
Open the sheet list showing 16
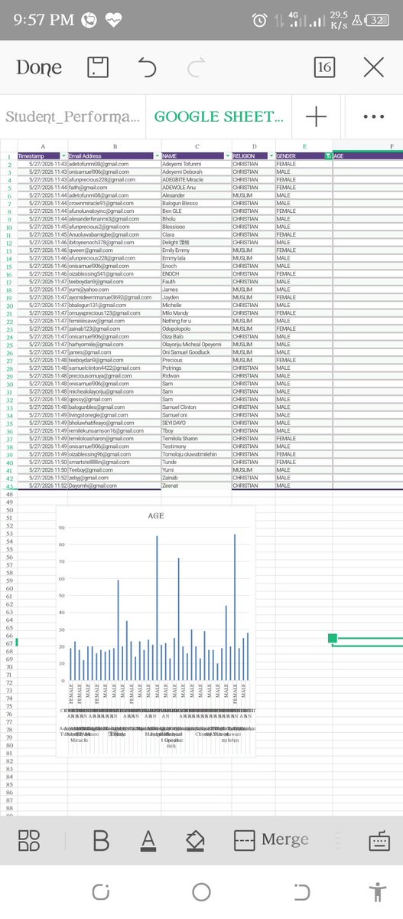point(324,67)
